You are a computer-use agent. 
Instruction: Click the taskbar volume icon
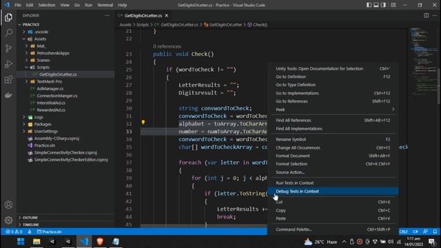tap(391, 242)
